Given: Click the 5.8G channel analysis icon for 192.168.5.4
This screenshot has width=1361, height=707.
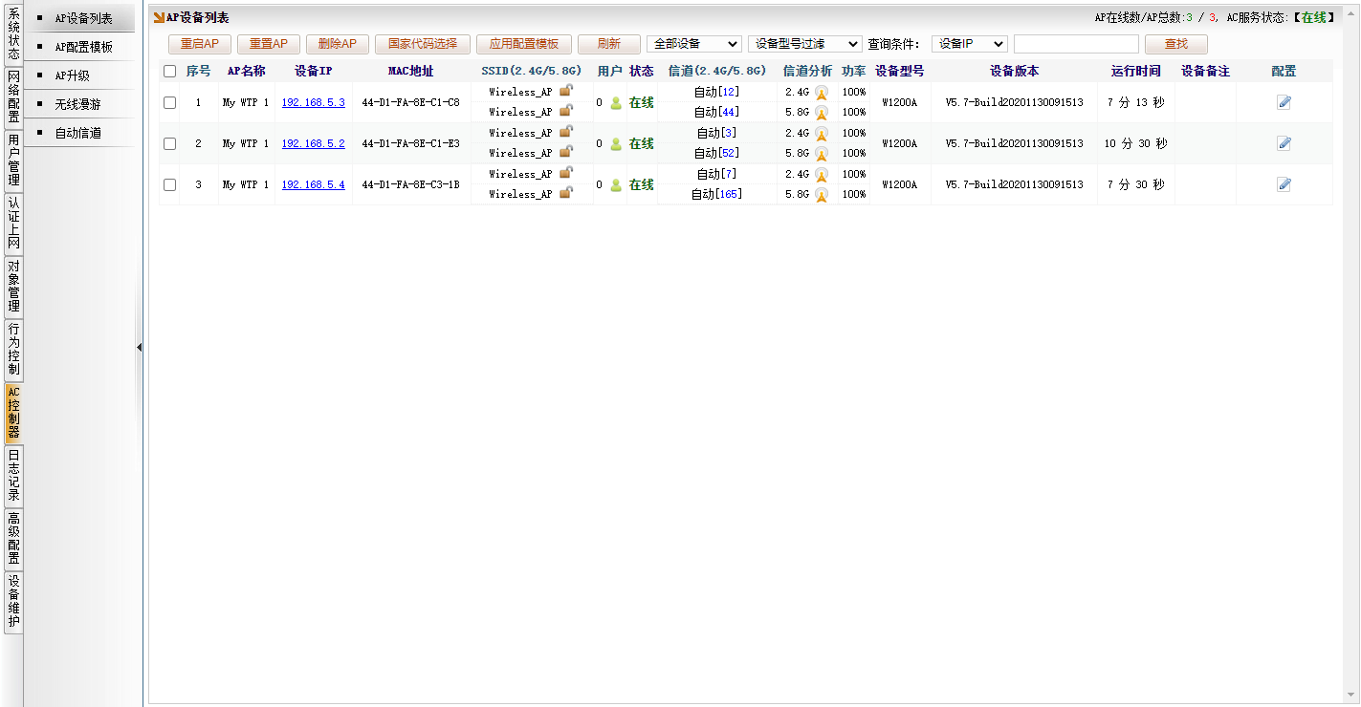Looking at the screenshot, I should pyautogui.click(x=821, y=195).
